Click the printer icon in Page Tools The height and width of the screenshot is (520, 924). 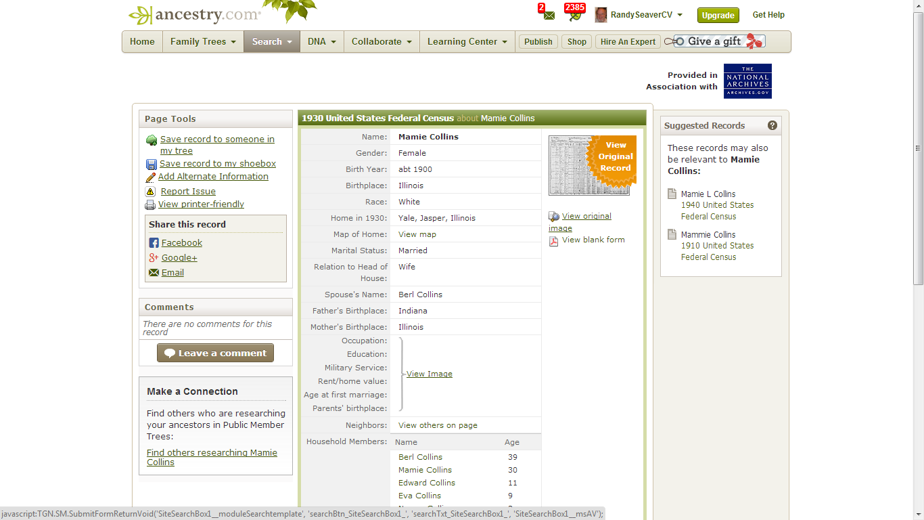click(151, 204)
